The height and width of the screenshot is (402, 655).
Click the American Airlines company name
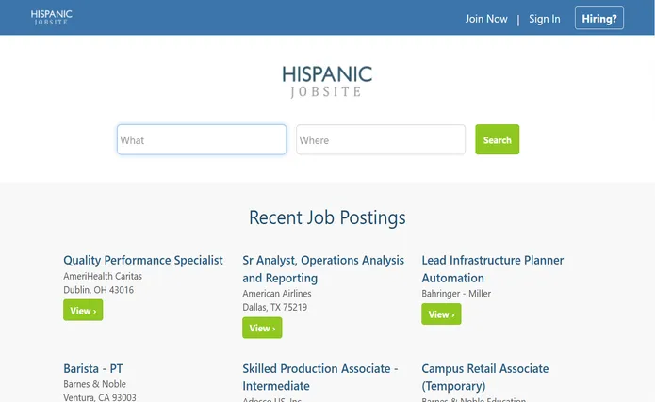(x=277, y=294)
